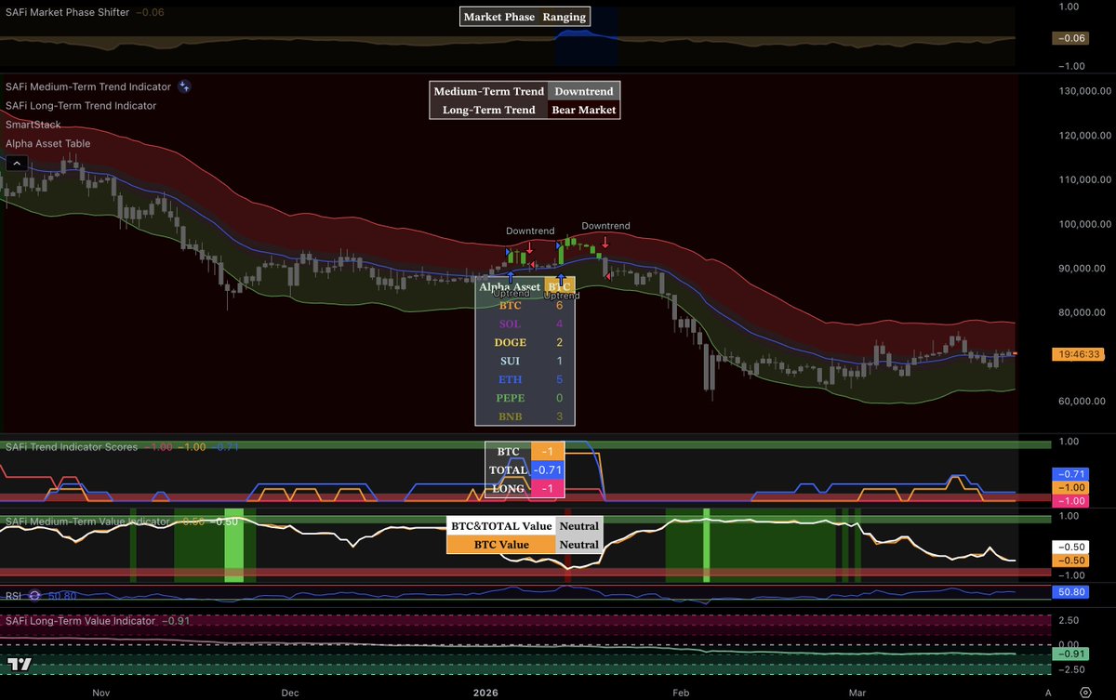Click the Long-Term Trend table label

pyautogui.click(x=489, y=110)
